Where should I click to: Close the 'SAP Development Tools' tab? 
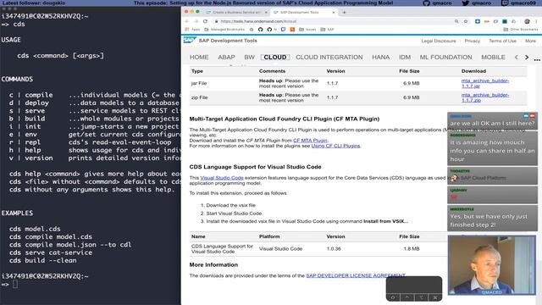[334, 12]
